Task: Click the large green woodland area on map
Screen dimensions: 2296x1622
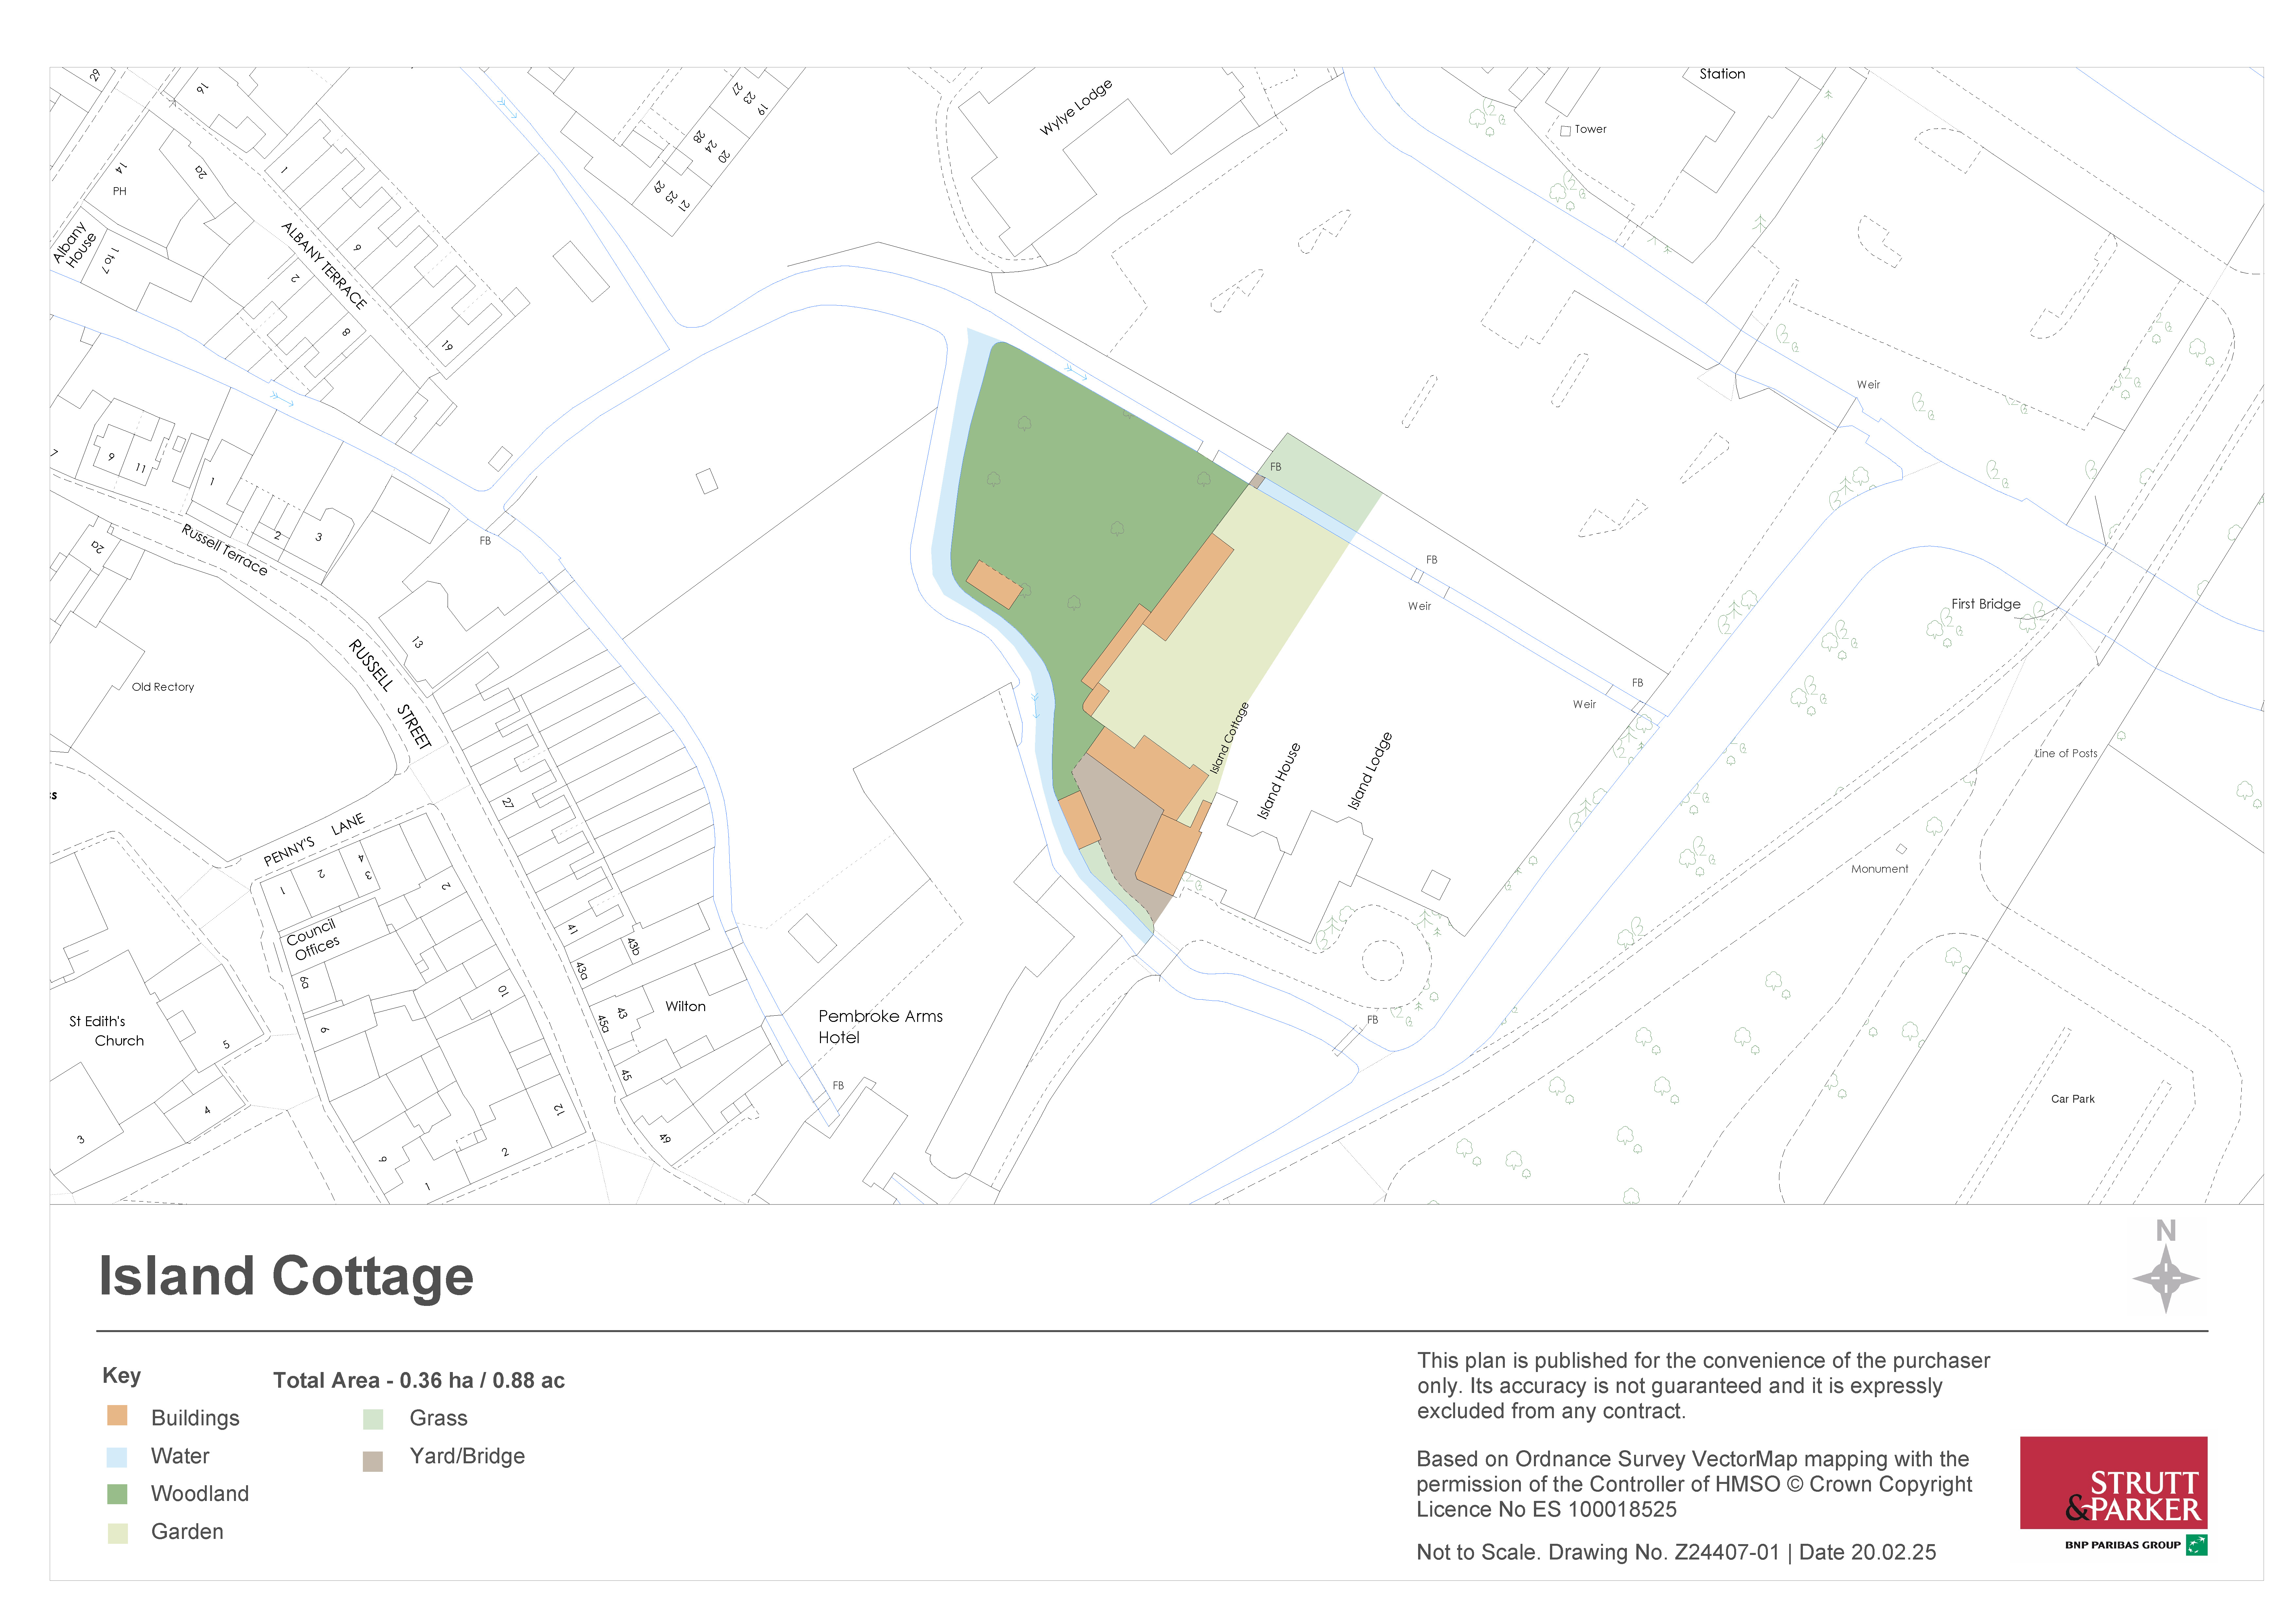Action: (1080, 510)
